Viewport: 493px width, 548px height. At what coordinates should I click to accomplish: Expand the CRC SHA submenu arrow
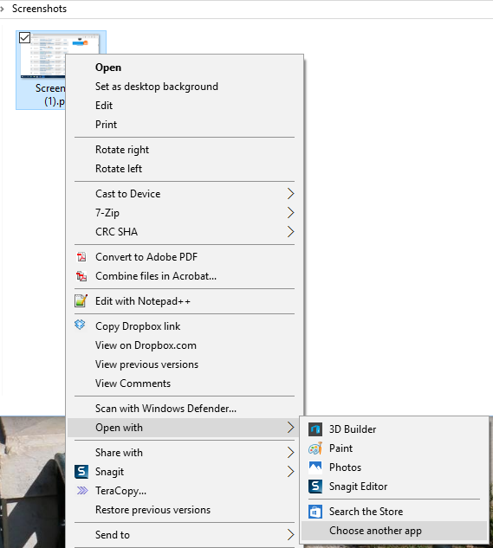[290, 231]
